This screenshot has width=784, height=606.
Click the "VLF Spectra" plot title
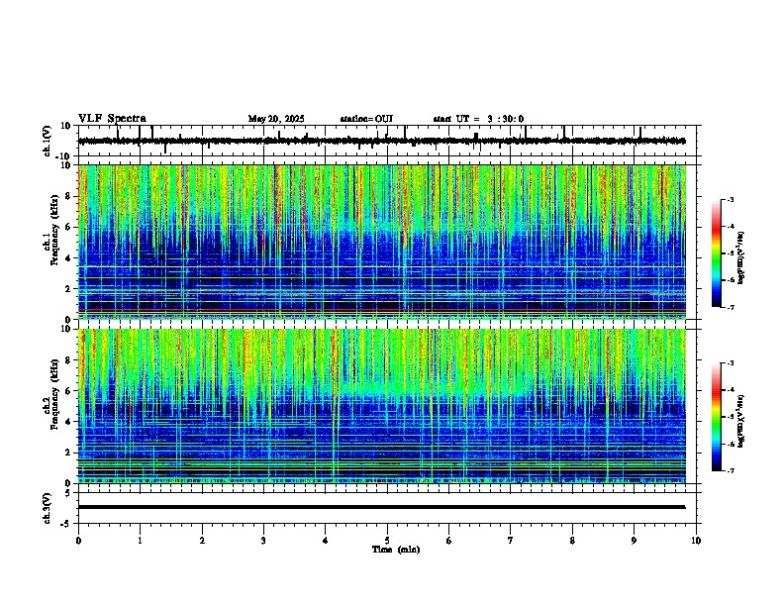[112, 118]
